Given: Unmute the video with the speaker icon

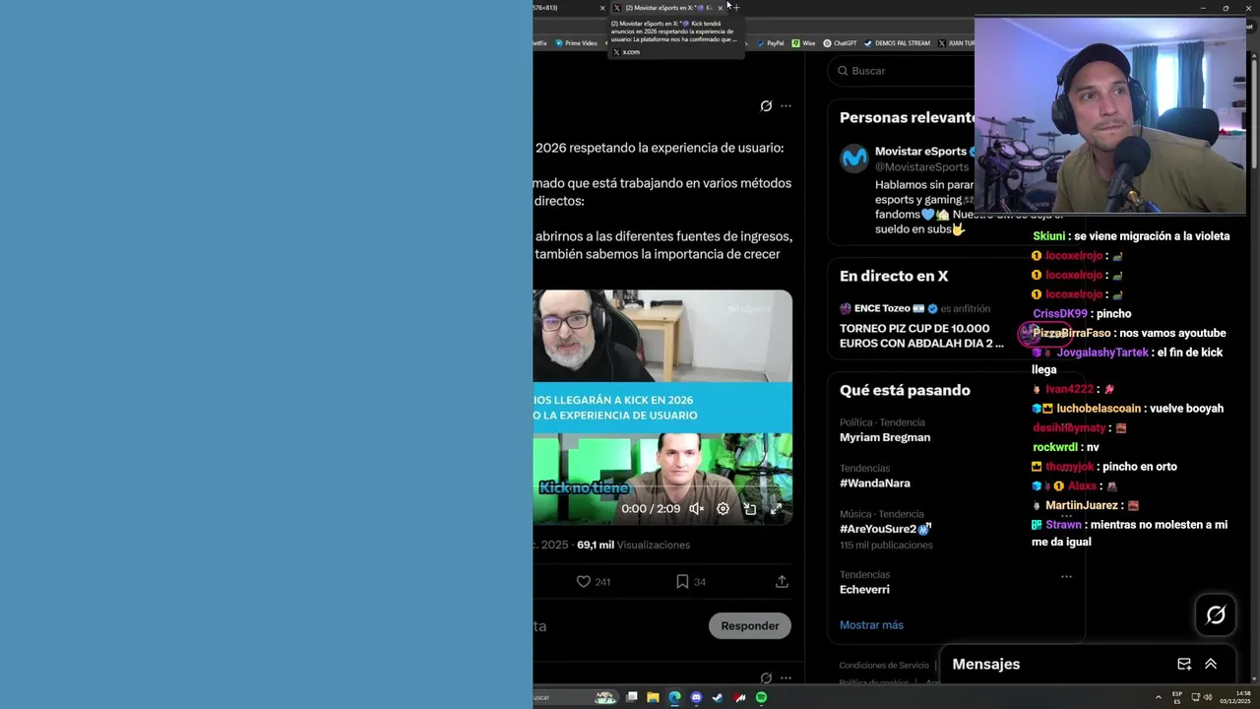Looking at the screenshot, I should [696, 509].
